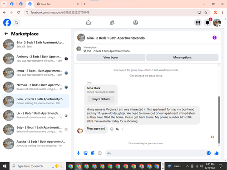Click the View buyer button
This screenshot has height=170, width=227.
coord(111,58)
